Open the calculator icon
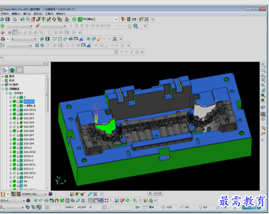This screenshot has height=214, width=269. (x=129, y=19)
